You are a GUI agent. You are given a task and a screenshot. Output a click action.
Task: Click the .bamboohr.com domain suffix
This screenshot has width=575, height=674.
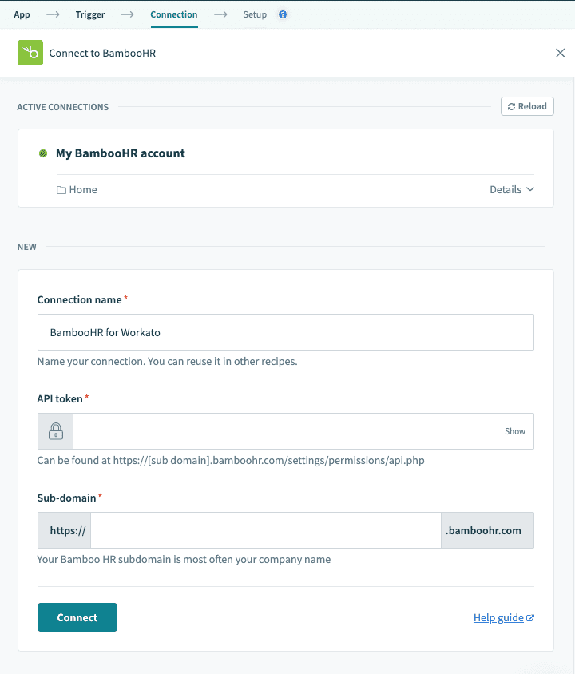pos(487,529)
